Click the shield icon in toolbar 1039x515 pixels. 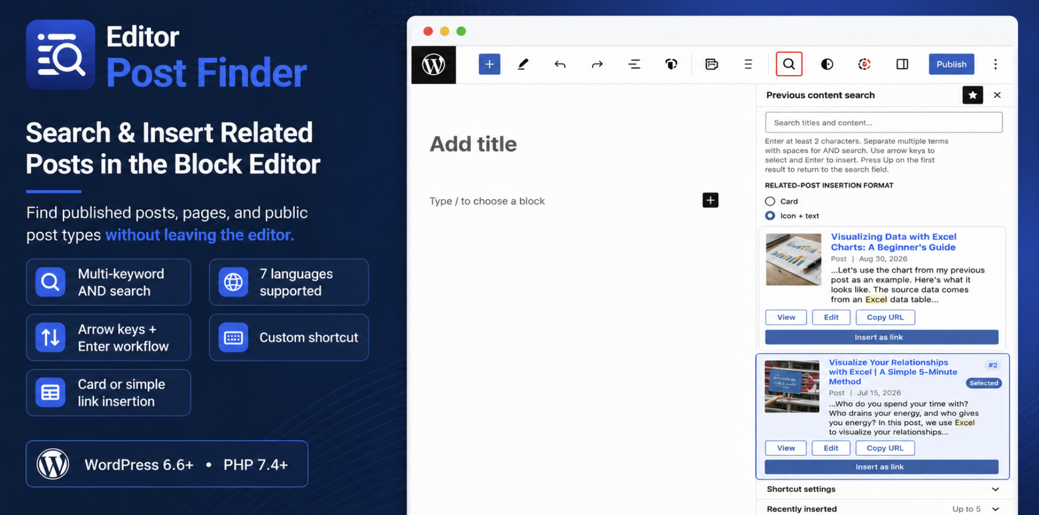pos(671,64)
